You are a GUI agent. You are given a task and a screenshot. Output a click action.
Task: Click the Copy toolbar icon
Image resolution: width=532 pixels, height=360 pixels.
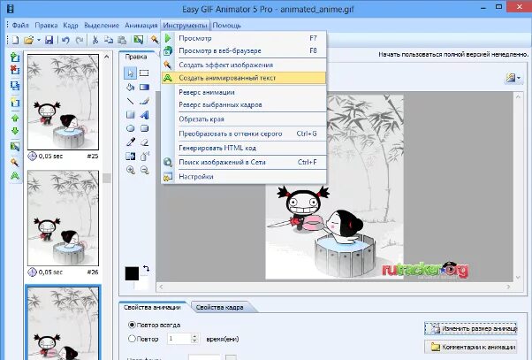point(109,40)
